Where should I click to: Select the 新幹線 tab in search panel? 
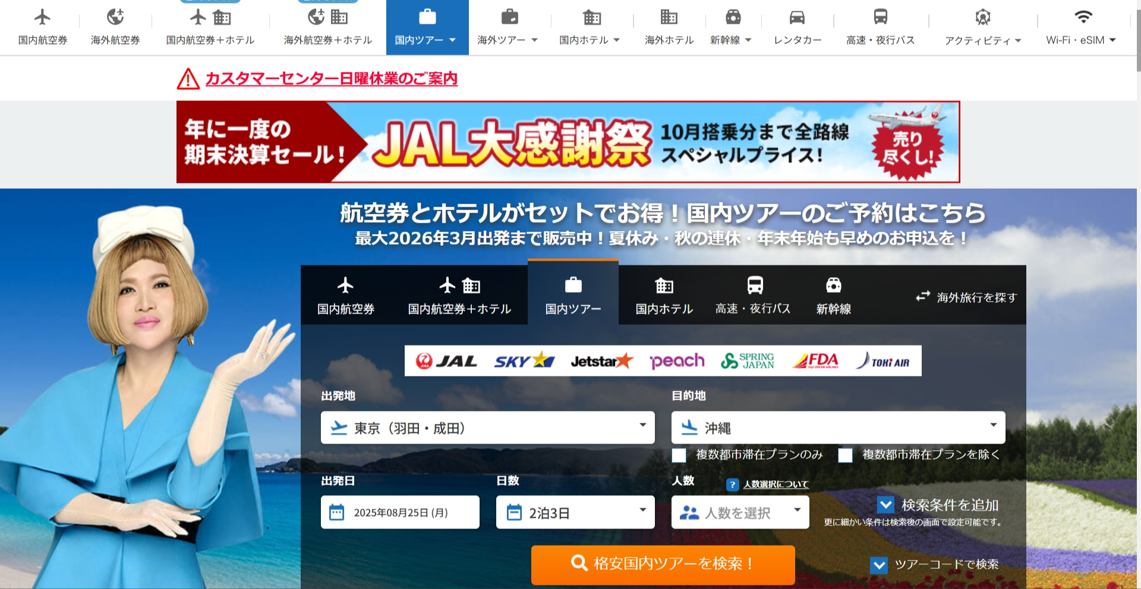tap(833, 295)
